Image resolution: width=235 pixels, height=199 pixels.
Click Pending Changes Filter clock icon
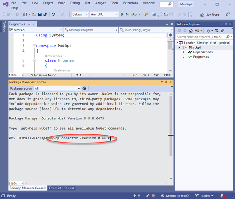point(208,31)
